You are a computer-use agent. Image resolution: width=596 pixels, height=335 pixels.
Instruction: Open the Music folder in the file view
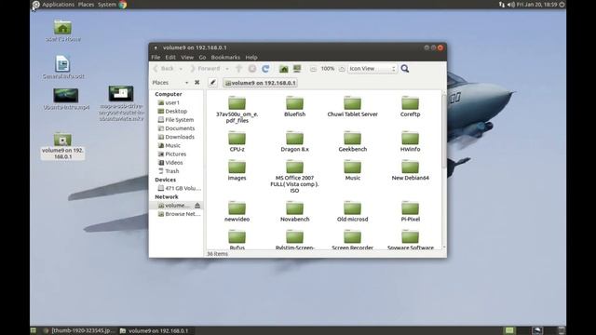pyautogui.click(x=352, y=170)
